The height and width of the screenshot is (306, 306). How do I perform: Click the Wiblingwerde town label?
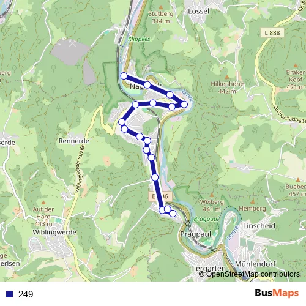point(54,232)
